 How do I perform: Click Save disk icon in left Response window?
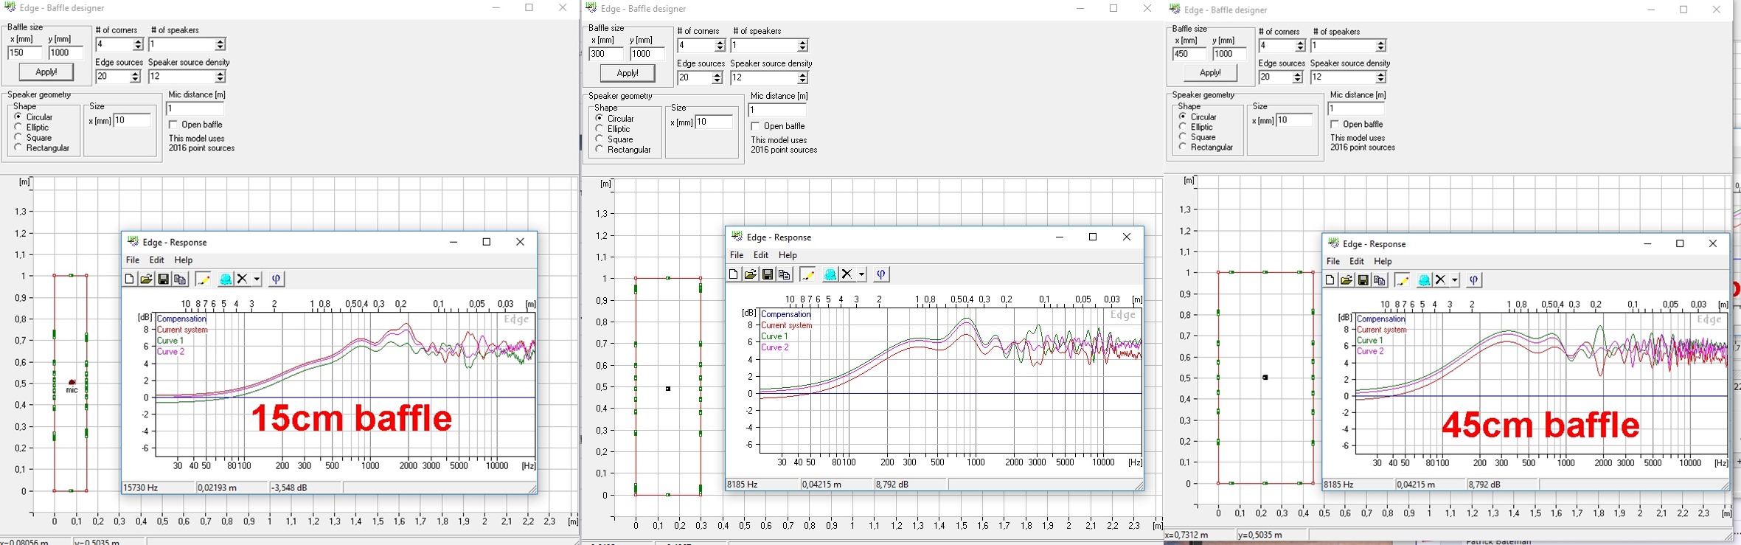click(164, 279)
